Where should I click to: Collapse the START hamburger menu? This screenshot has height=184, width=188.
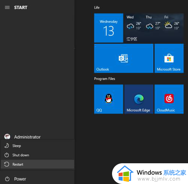(x=7, y=8)
